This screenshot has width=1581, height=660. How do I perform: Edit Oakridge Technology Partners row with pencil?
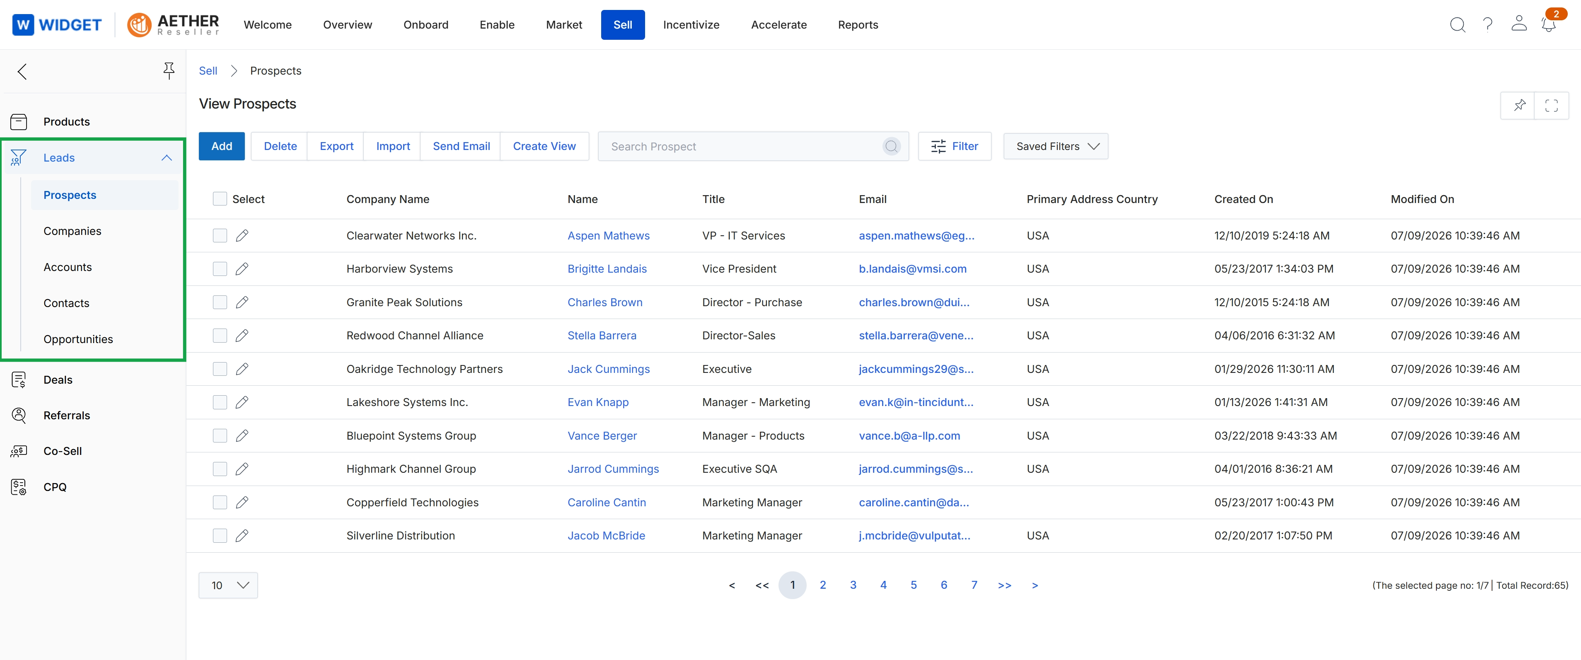click(242, 369)
